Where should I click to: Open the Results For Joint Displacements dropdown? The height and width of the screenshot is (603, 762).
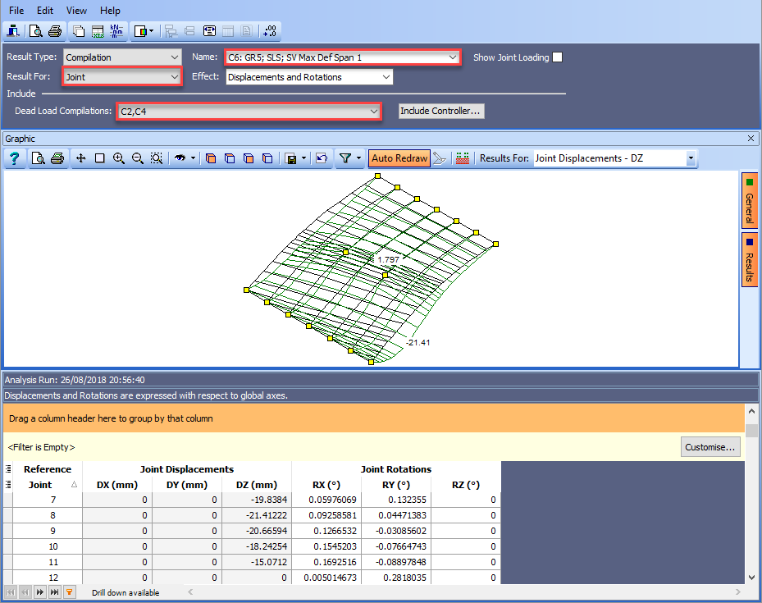pos(614,158)
